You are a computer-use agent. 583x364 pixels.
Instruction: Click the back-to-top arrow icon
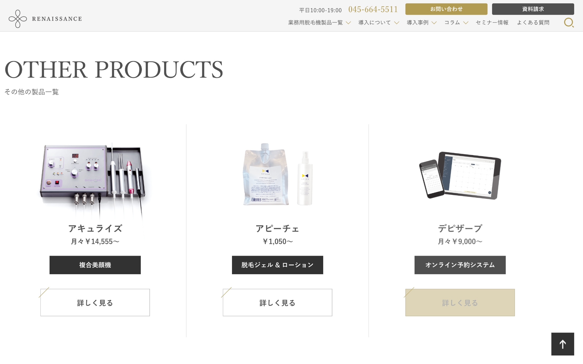(x=563, y=344)
